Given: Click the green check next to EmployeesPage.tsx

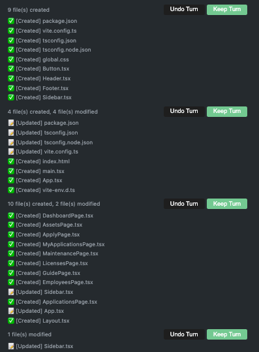Looking at the screenshot, I should point(11,282).
